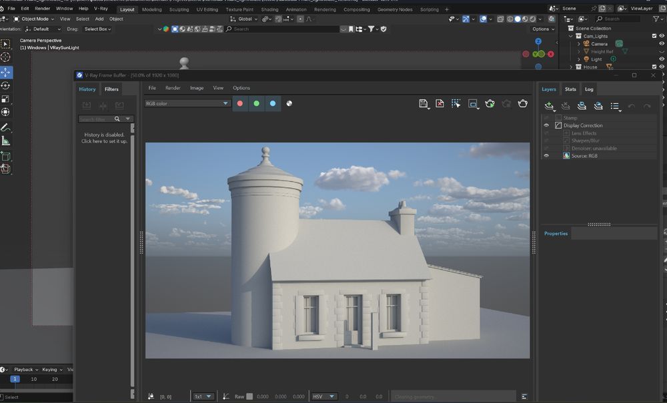The height and width of the screenshot is (403, 667).
Task: Open the Image menu in V-Ray Frame Buffer
Action: pyautogui.click(x=197, y=88)
